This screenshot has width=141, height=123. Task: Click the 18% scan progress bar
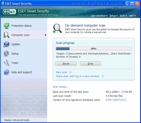click(x=94, y=49)
